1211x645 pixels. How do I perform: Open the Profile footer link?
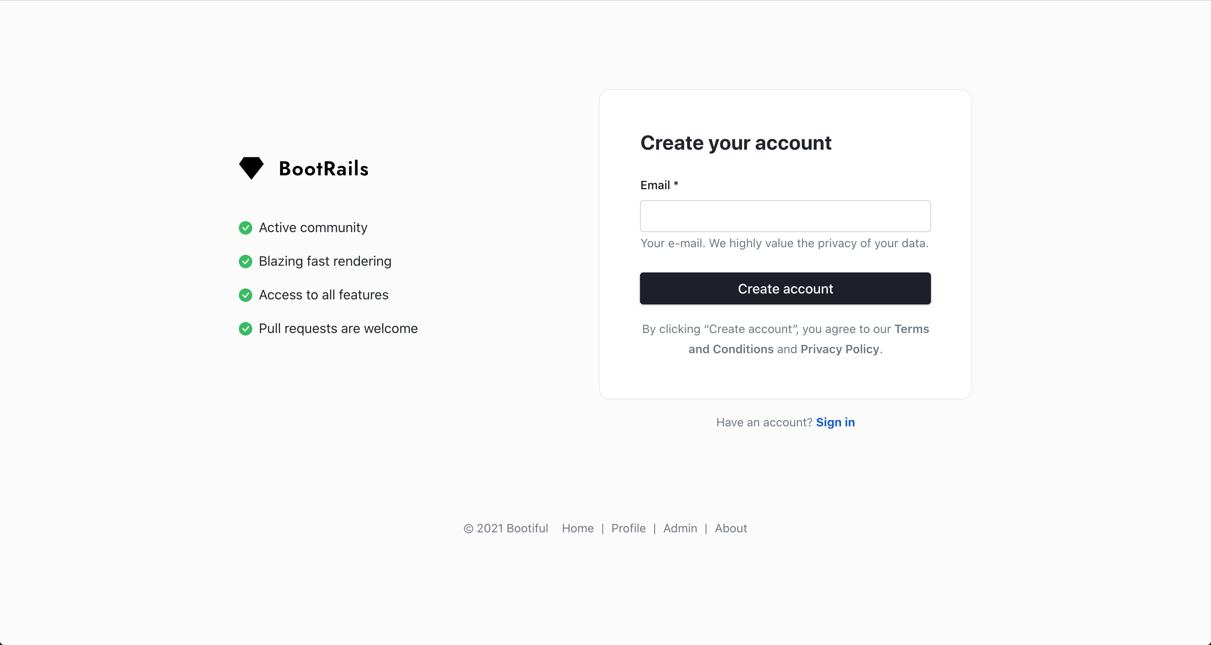point(628,529)
